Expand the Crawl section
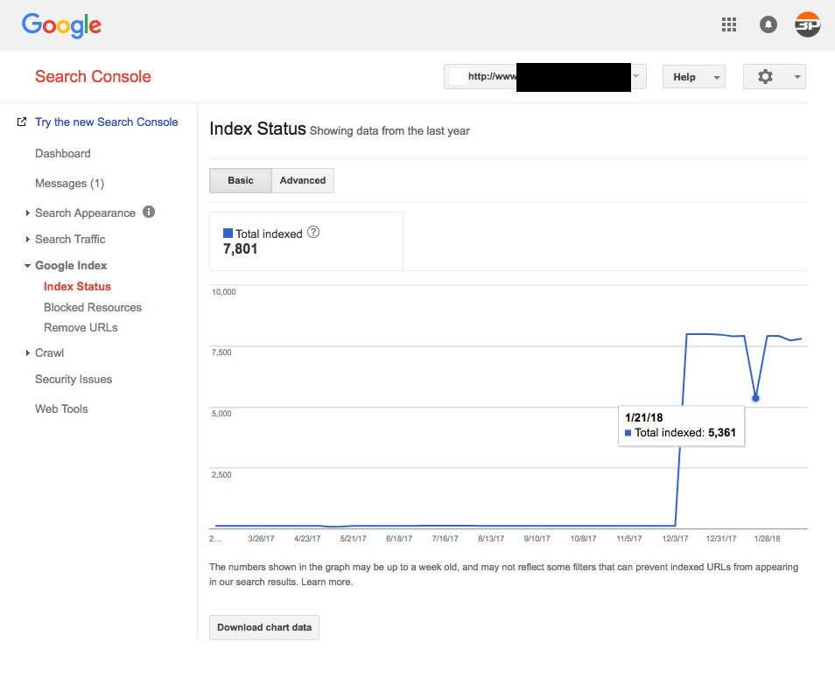 pos(28,352)
